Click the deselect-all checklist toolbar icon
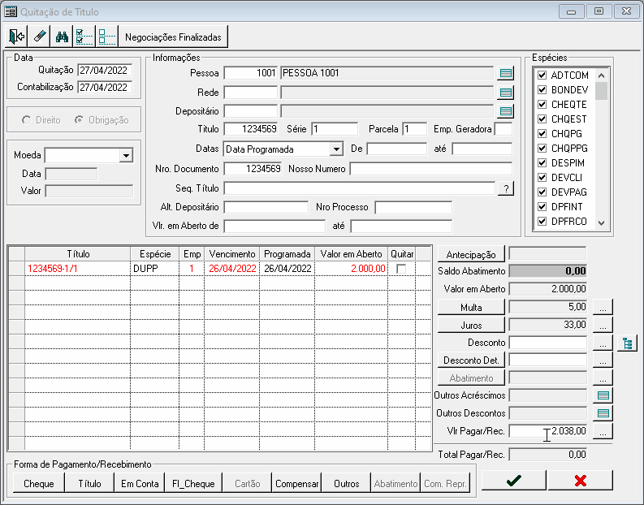The height and width of the screenshot is (505, 644). click(x=107, y=37)
